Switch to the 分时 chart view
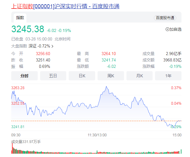 24,76
